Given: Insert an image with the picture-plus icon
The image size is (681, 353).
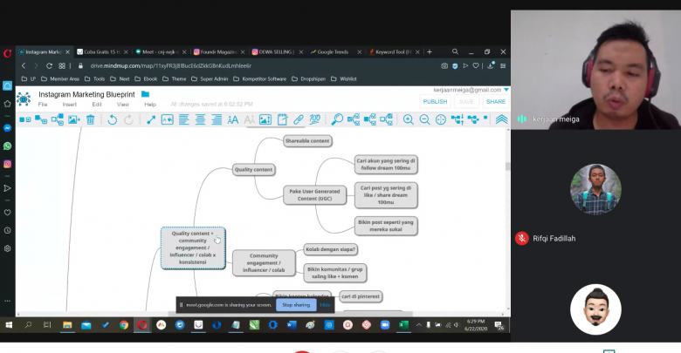Looking at the screenshot, I should (74, 119).
